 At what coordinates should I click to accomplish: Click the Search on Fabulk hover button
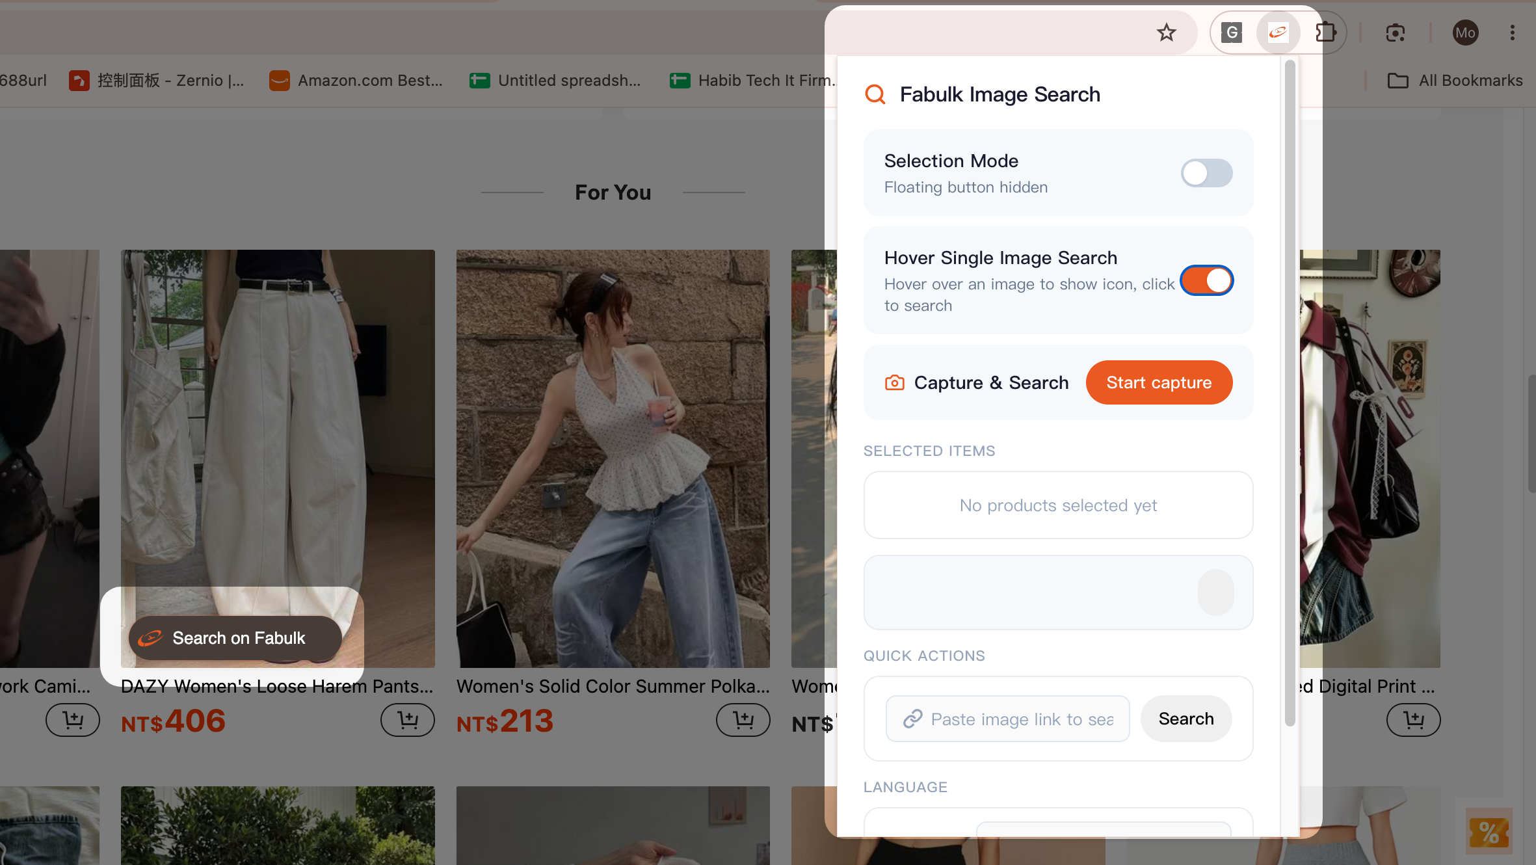[x=235, y=638]
